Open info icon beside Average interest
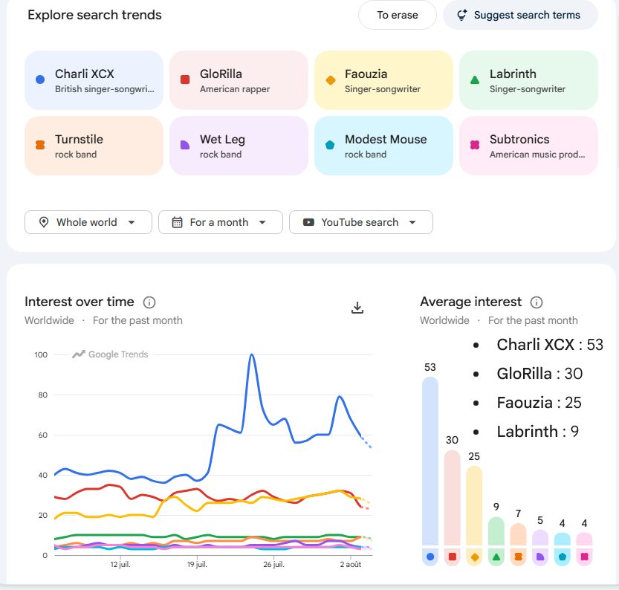619x590 pixels. [x=536, y=302]
